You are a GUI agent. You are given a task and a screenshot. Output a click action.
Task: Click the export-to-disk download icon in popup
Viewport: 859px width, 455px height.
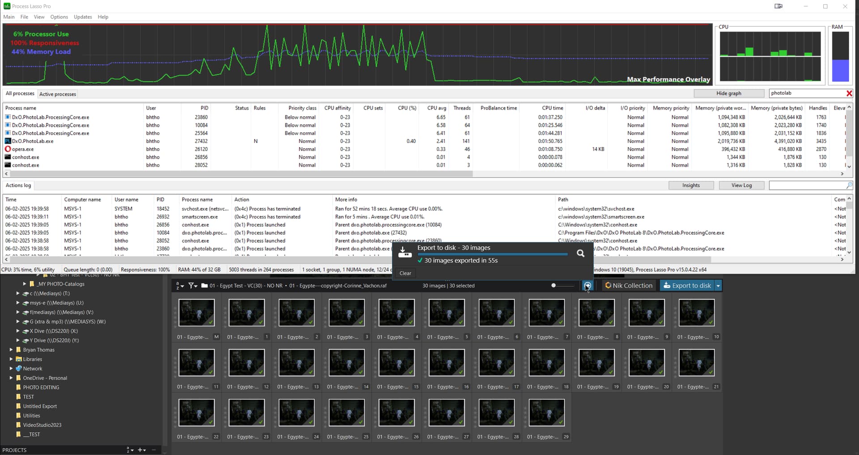(404, 252)
